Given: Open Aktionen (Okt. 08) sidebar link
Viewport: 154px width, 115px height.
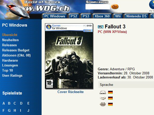Looking at the screenshot, I should point(16,55).
